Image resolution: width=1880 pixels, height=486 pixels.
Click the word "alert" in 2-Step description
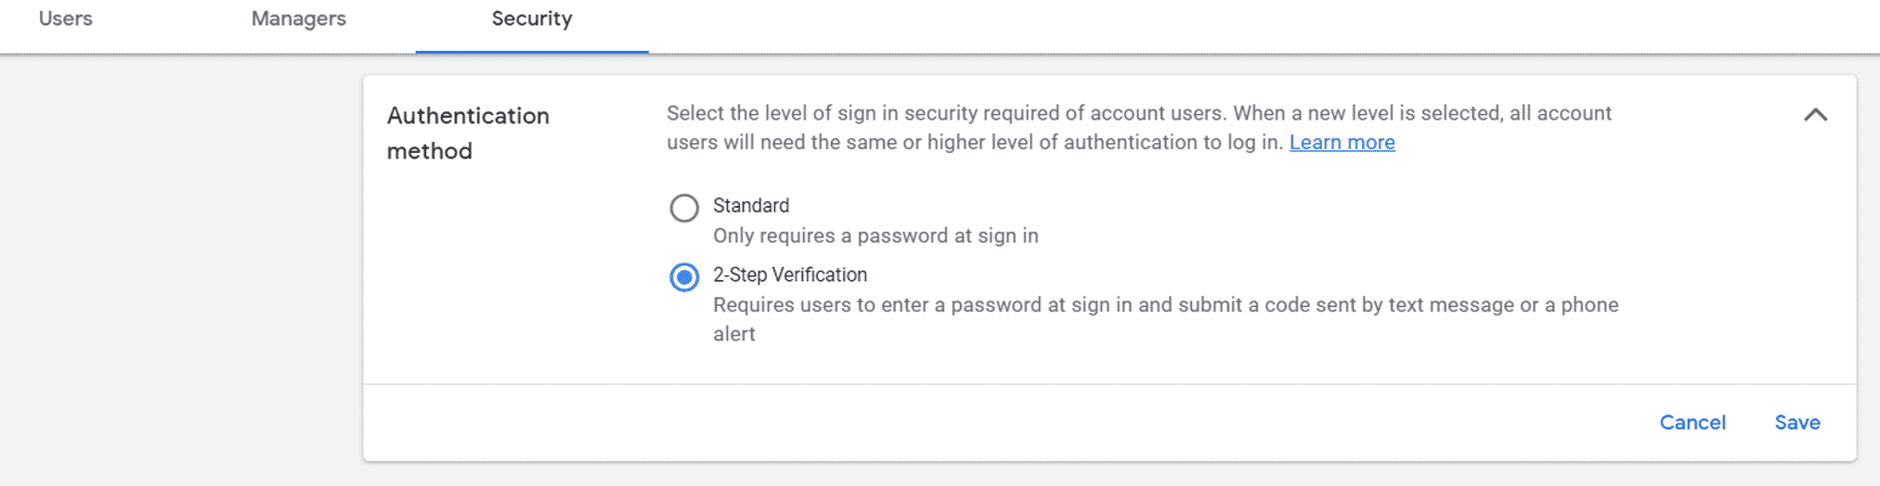733,335
